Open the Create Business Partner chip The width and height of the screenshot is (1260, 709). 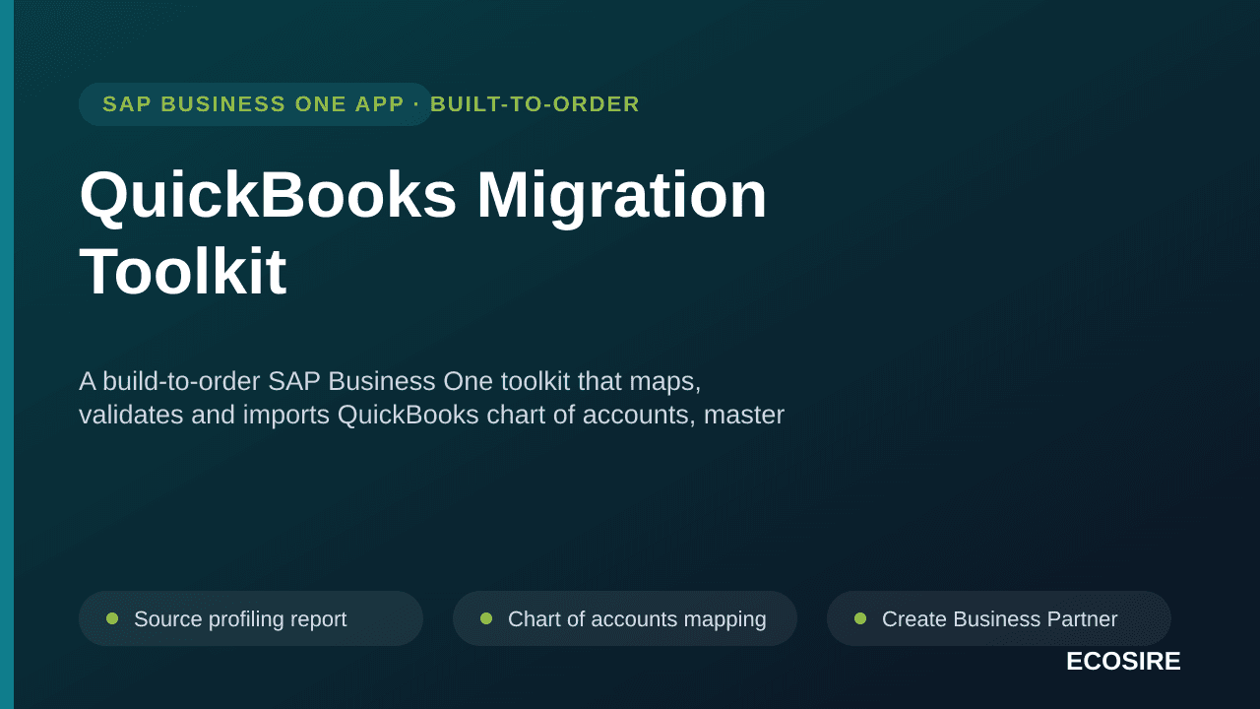click(x=999, y=618)
